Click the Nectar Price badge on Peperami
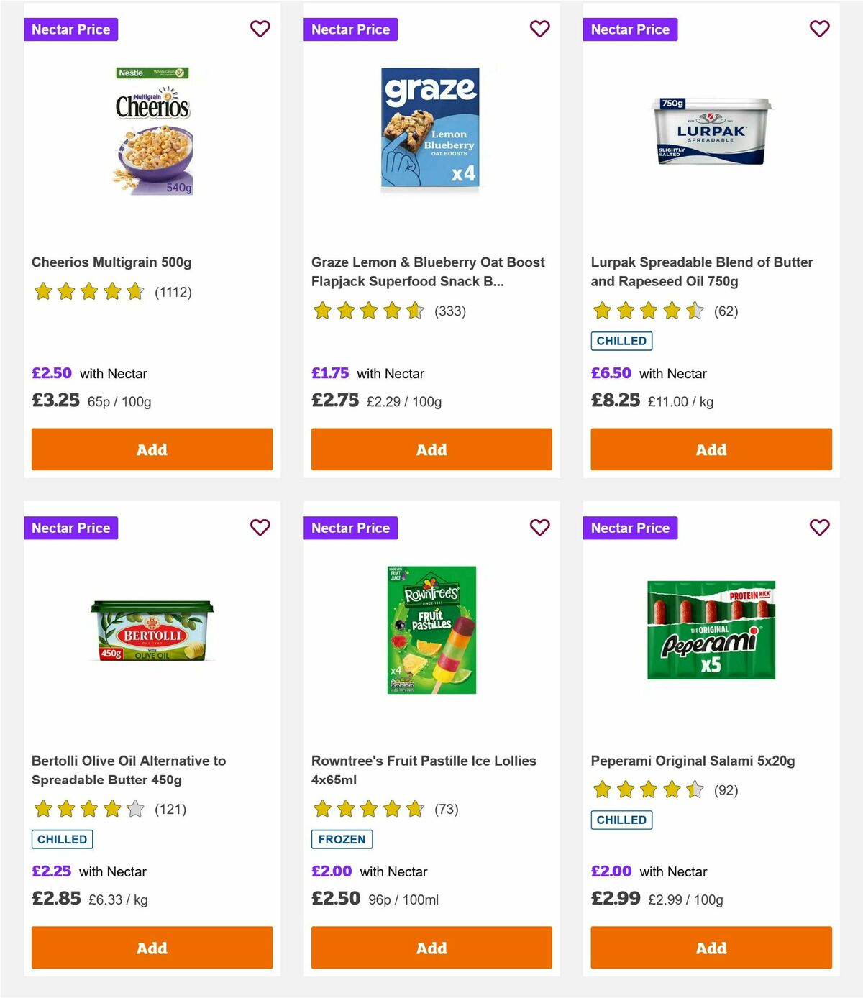The width and height of the screenshot is (863, 998). point(631,528)
